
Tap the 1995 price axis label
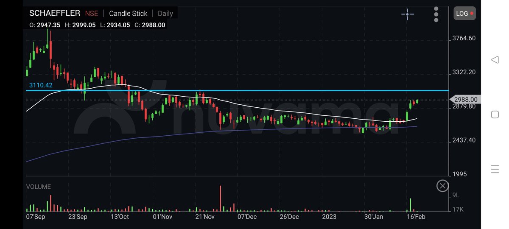click(x=460, y=174)
